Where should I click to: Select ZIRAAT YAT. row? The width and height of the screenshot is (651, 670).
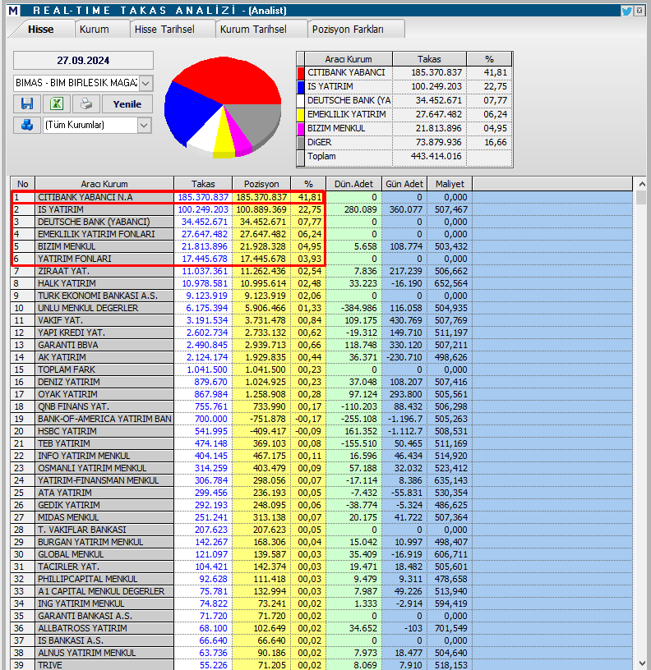321,271
